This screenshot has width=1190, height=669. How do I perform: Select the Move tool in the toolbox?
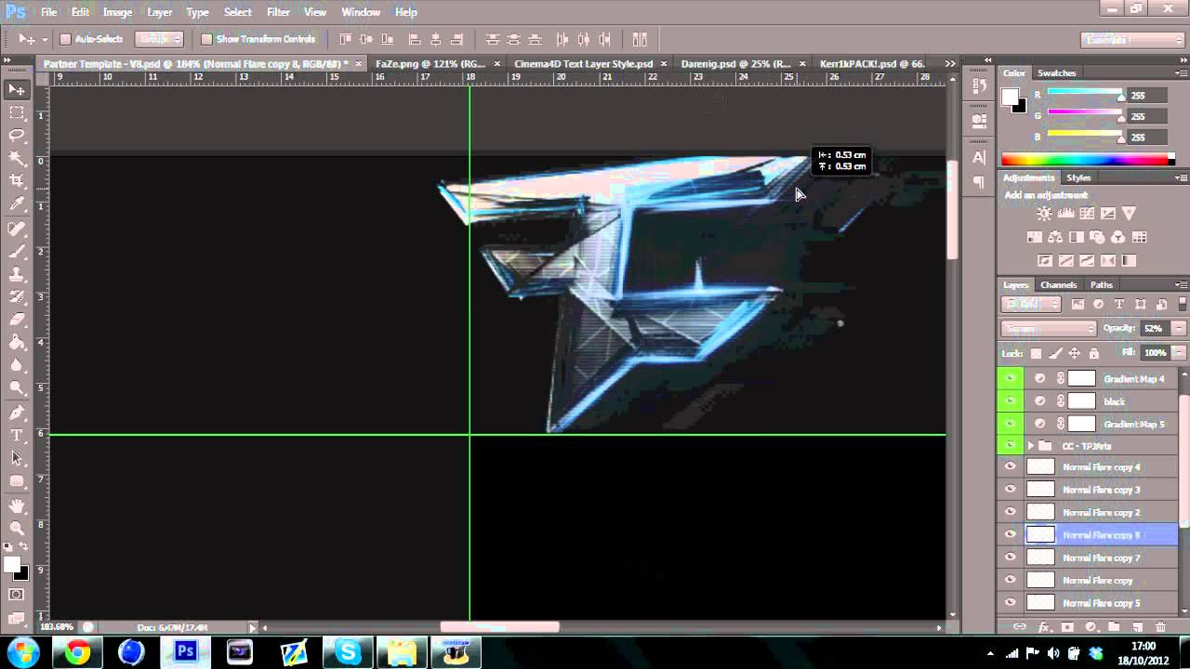[17, 89]
